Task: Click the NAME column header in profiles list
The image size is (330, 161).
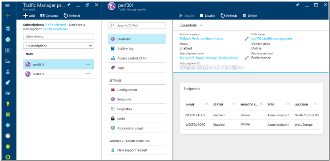Action: tap(30, 54)
